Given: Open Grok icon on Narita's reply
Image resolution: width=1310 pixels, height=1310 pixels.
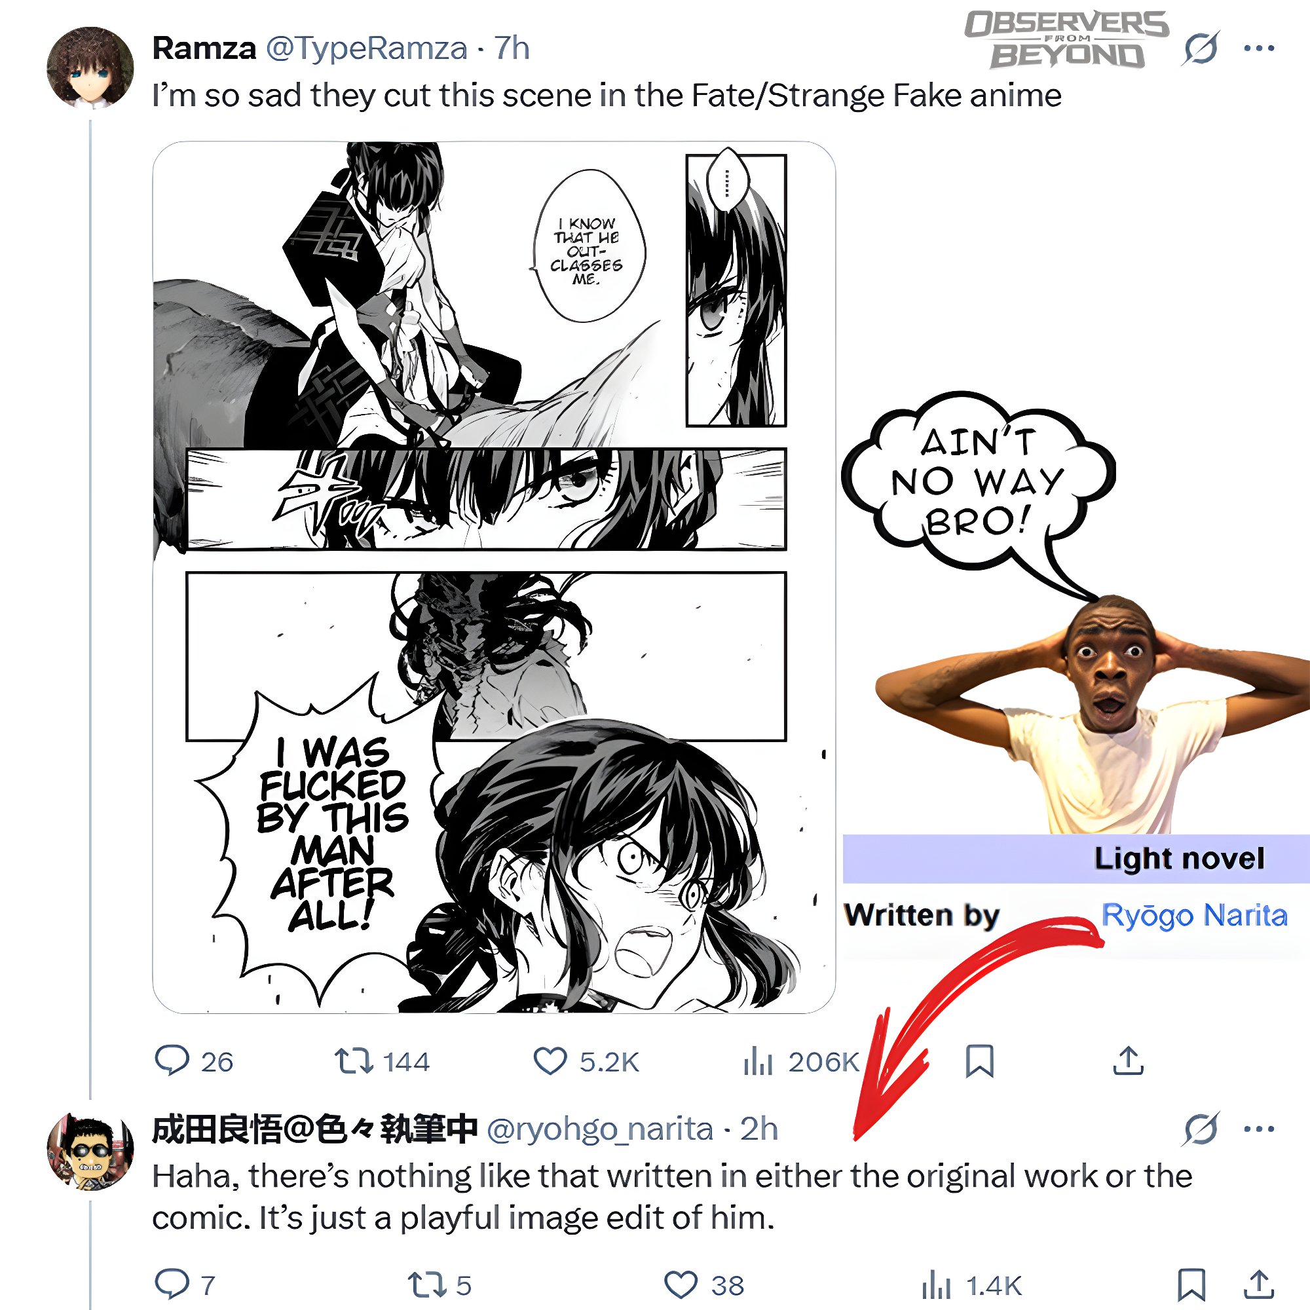Looking at the screenshot, I should tap(1201, 1129).
